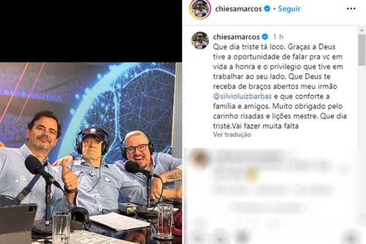The height and width of the screenshot is (244, 366).
Task: Click the blurred commenter's profile picture
Action: [200, 159]
